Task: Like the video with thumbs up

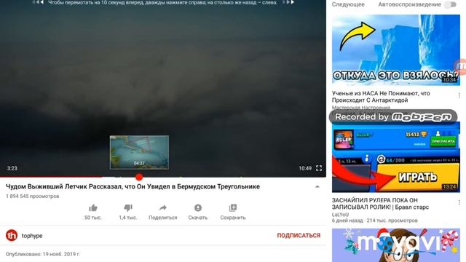Action: pos(93,208)
